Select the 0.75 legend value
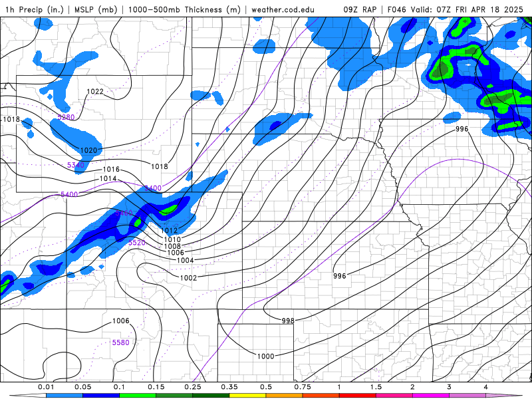The width and height of the screenshot is (532, 399). (303, 387)
